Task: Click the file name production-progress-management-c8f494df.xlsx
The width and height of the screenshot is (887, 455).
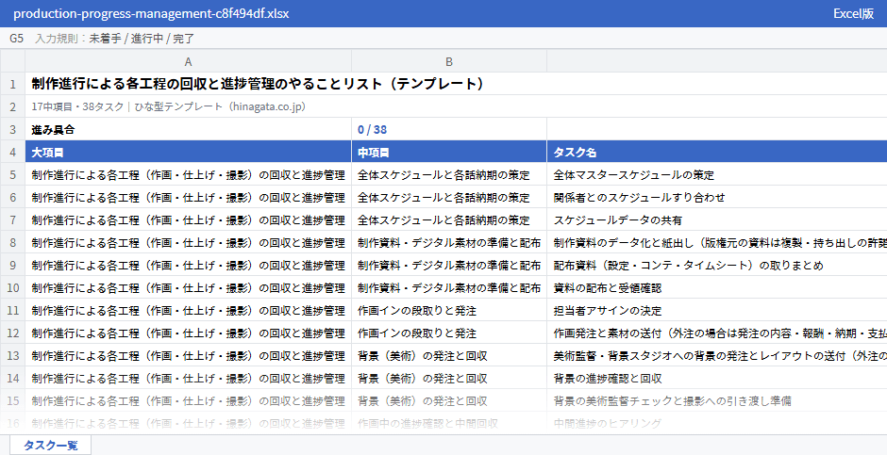Action: coord(151,13)
